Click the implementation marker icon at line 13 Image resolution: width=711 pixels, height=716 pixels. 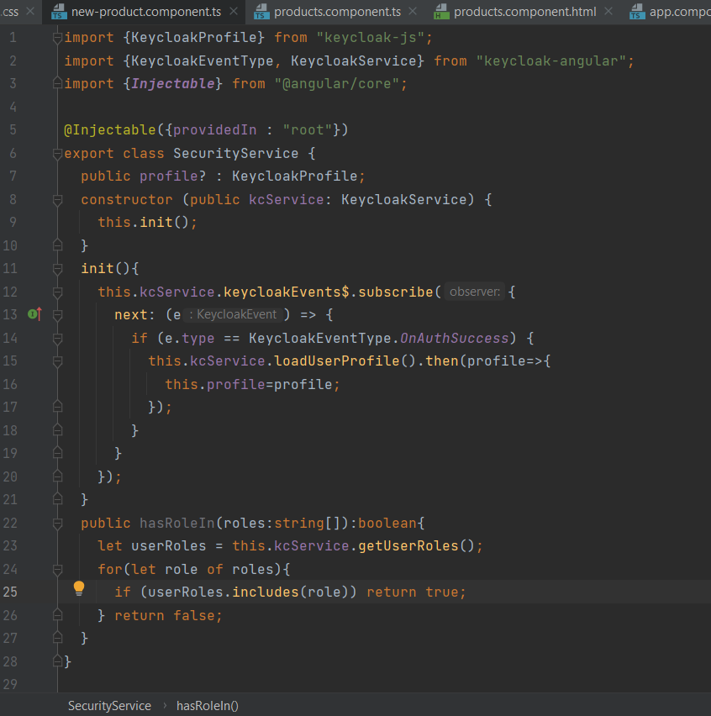pos(32,313)
